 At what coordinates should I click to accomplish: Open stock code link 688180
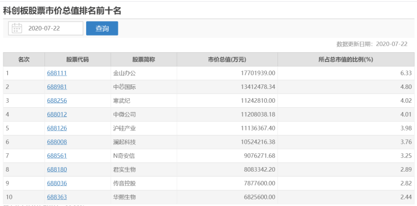click(x=57, y=169)
